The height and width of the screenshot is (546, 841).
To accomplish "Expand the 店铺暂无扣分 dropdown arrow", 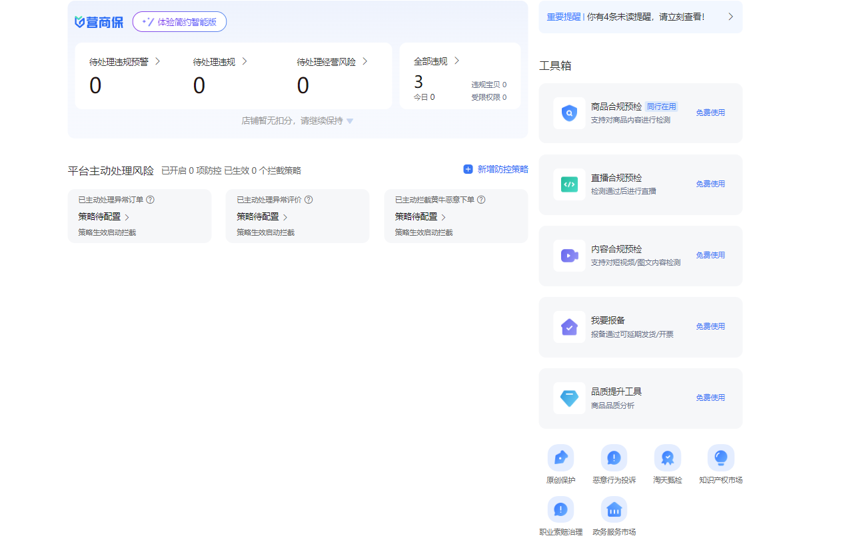I will pos(350,121).
